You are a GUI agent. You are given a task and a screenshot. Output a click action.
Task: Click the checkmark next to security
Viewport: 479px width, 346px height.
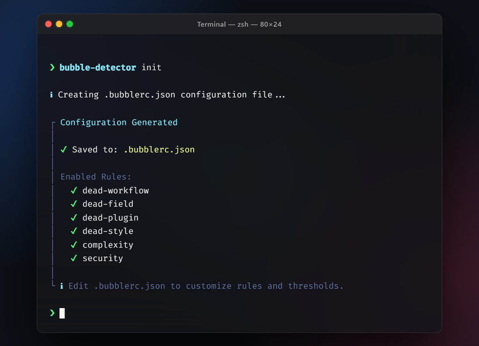click(73, 258)
